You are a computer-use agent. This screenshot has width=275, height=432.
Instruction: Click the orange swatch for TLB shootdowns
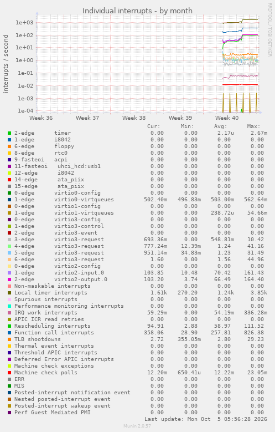point(9,339)
